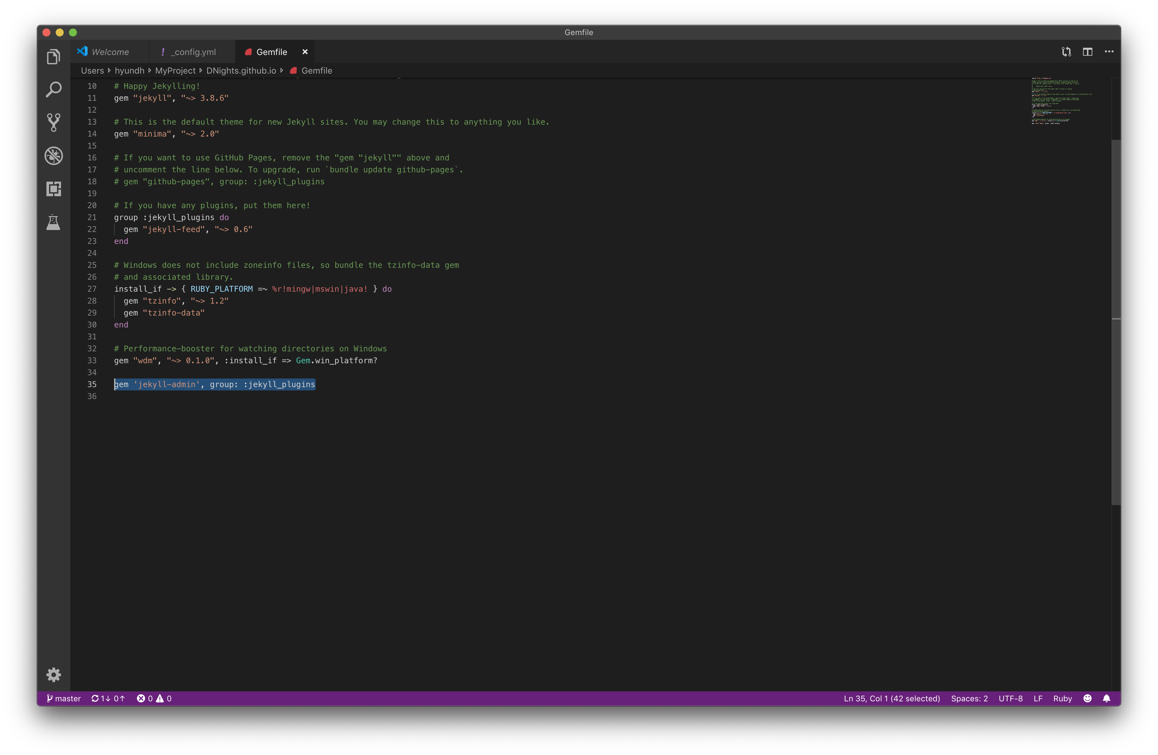Screen dimensions: 1158x755
Task: Open the Run and Debug view
Action: (53, 155)
